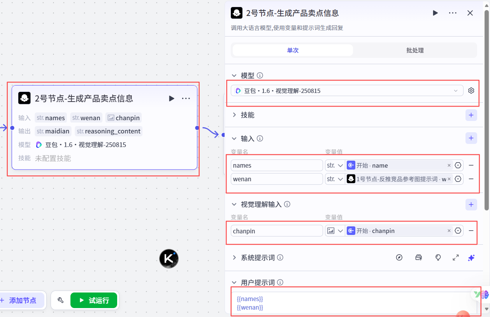Open model settings via the gear icon
This screenshot has width=490, height=317.
(471, 90)
